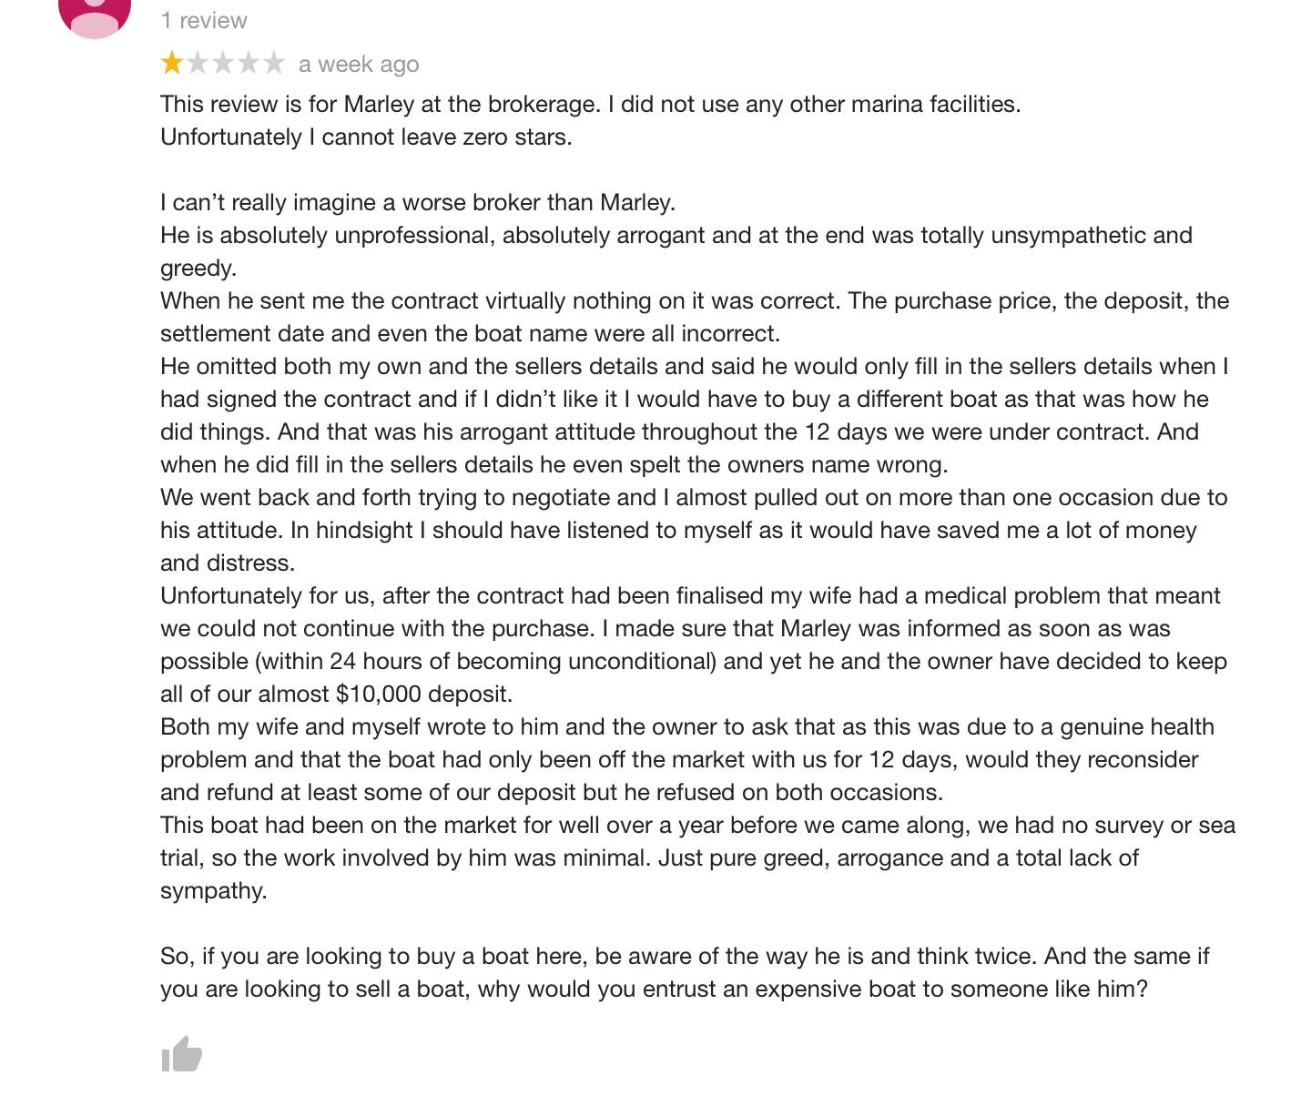Click the thumbs-up like icon

(181, 1055)
